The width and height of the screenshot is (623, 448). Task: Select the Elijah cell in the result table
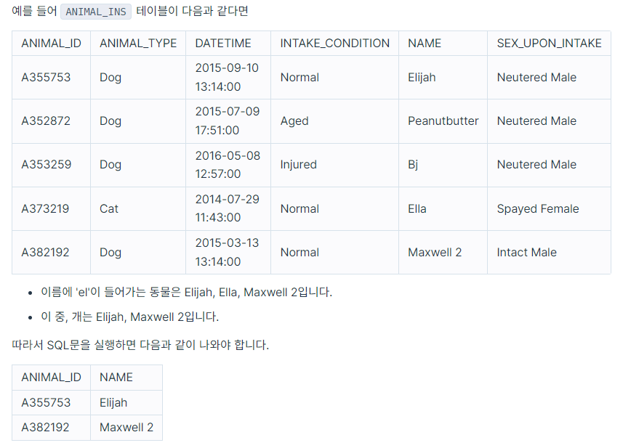(126, 403)
